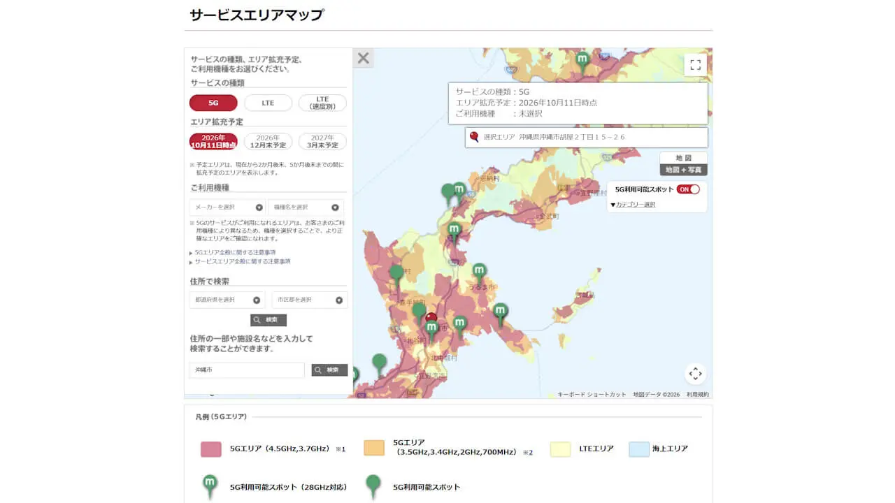Click the 地図データ ©2026 attribution
This screenshot has width=895, height=503.
pos(657,395)
